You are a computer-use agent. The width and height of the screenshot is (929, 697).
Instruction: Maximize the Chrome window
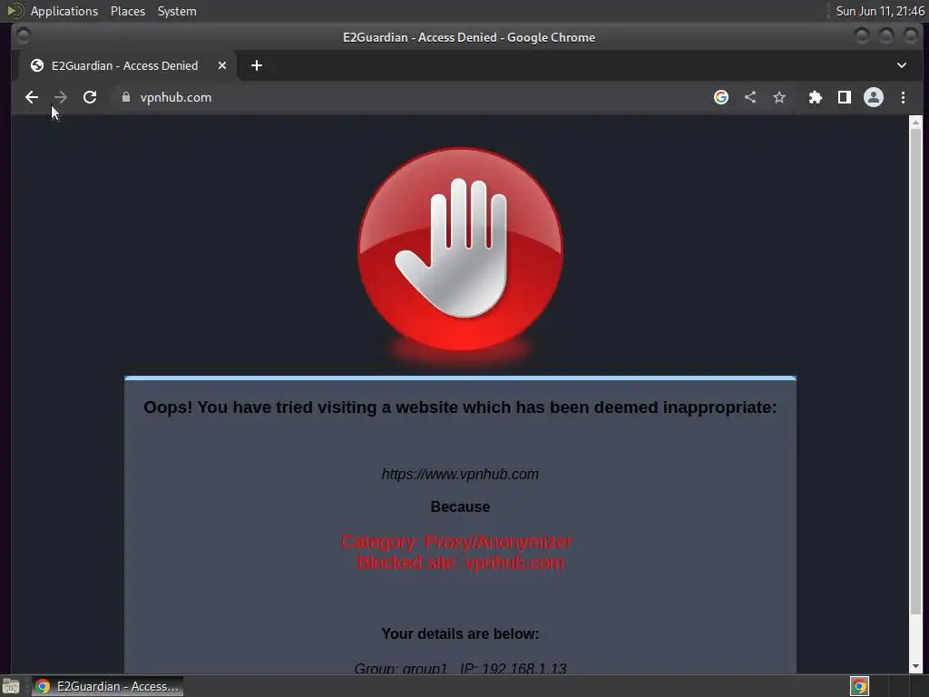pos(886,36)
